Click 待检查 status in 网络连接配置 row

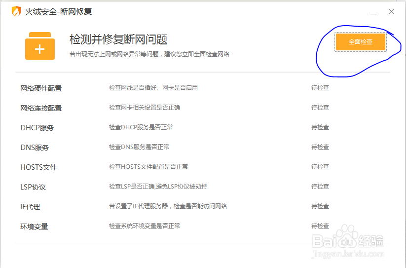pos(320,108)
